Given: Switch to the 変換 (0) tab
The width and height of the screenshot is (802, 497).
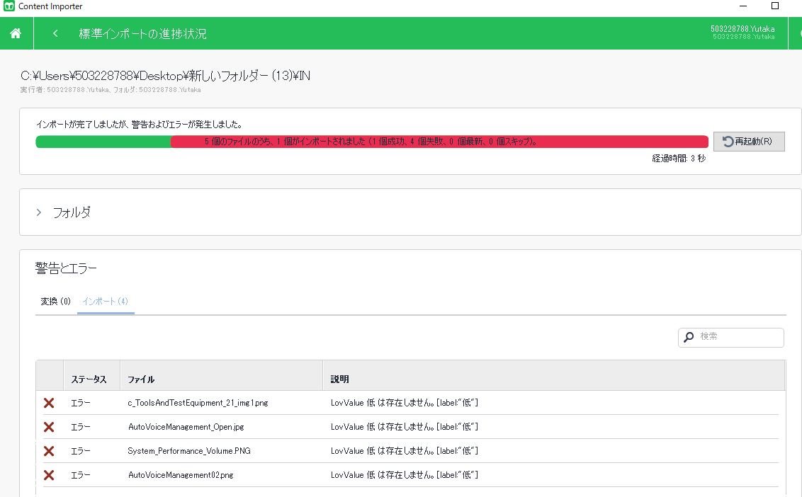Looking at the screenshot, I should coord(56,302).
